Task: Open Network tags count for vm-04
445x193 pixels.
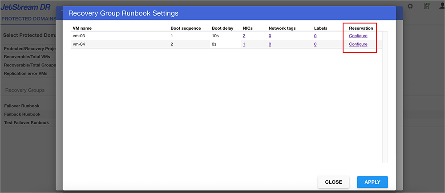Action: point(270,44)
